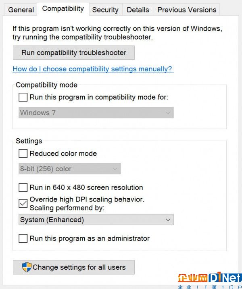
Task: Enable Run this program in compatibility mode
Action: pyautogui.click(x=23, y=97)
